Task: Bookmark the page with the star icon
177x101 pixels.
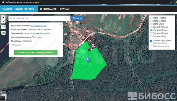Action: pos(171,2)
